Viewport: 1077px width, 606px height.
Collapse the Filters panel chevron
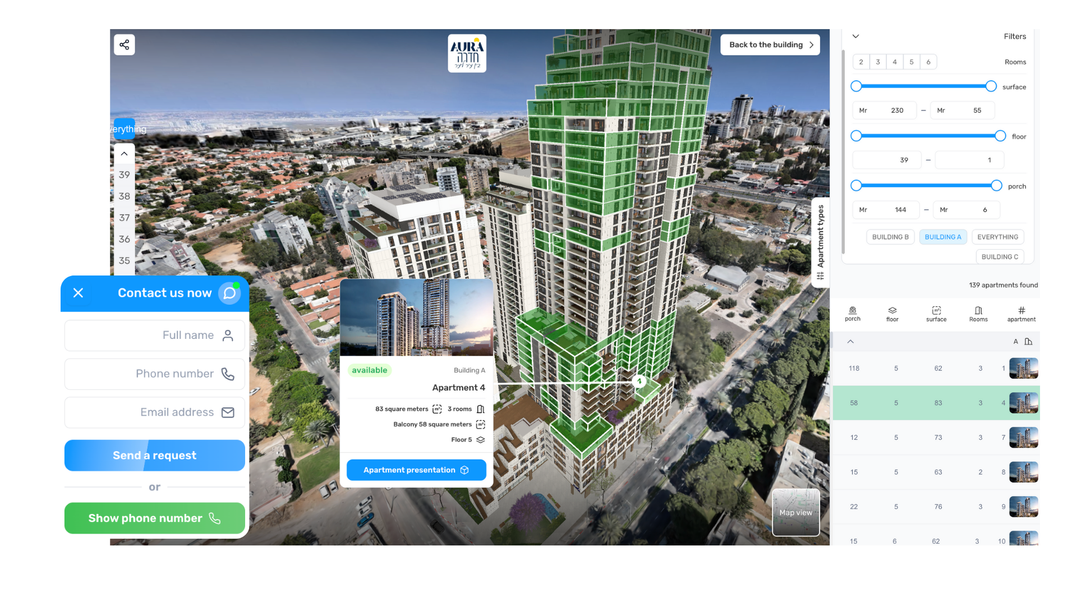pyautogui.click(x=855, y=36)
